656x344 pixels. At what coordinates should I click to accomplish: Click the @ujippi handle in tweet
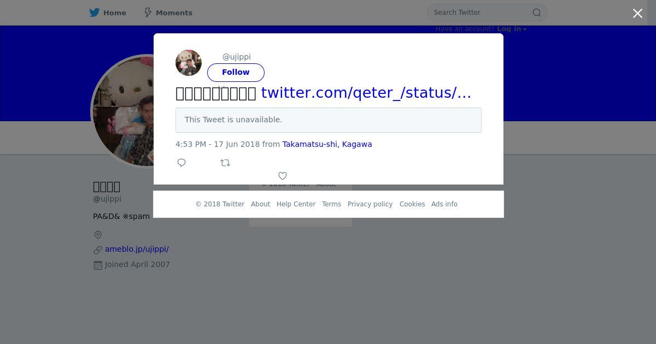(236, 57)
